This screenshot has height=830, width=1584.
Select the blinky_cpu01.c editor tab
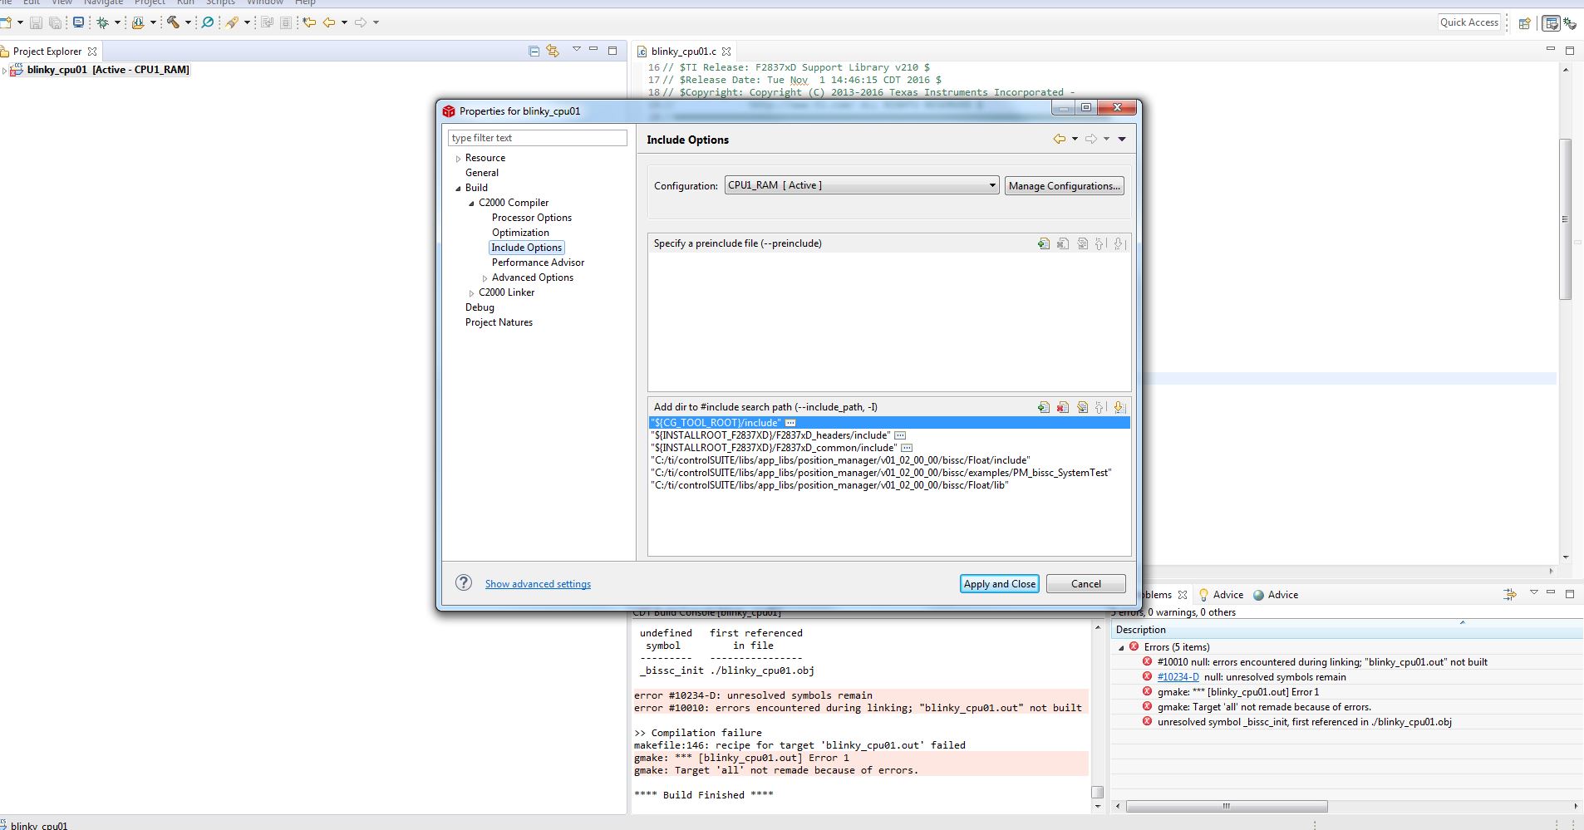(x=683, y=52)
